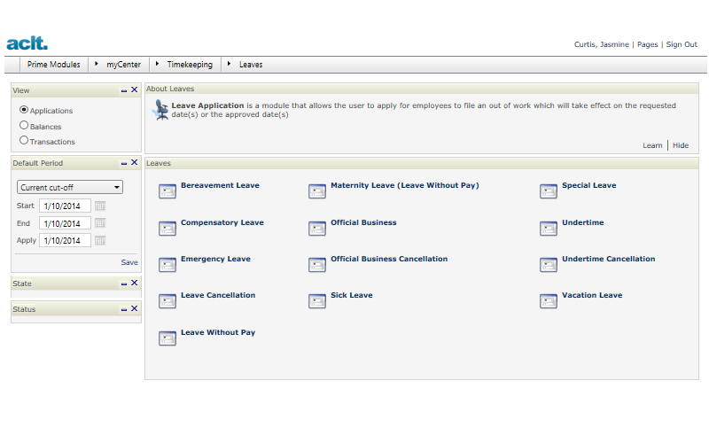Open the Special Leave form icon
Screen dimensions: 709x443
(549, 191)
